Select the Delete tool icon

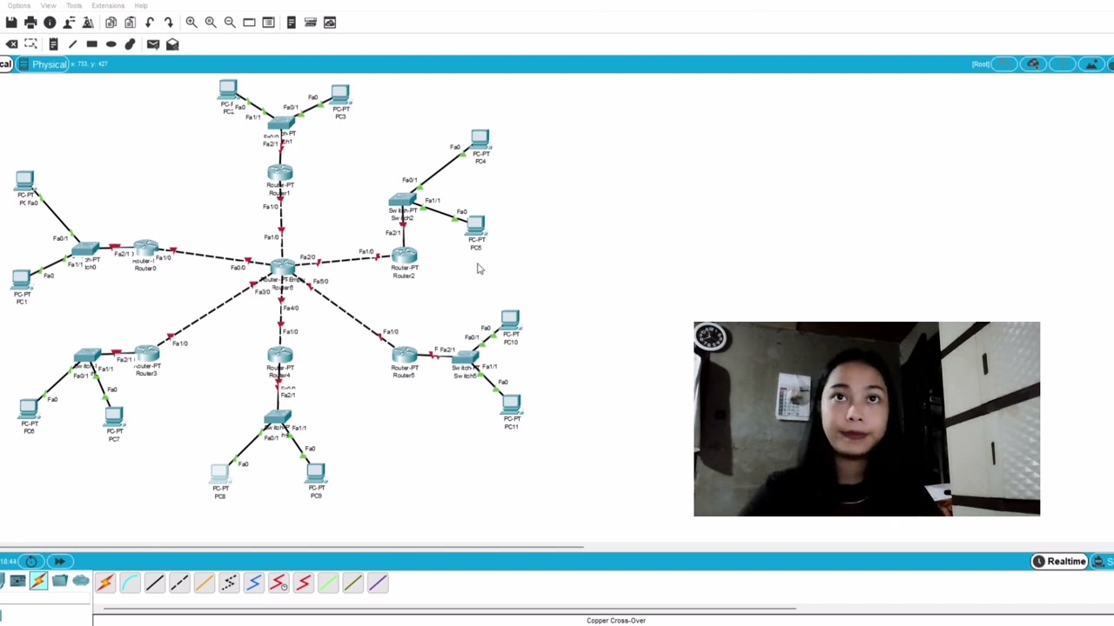tap(11, 44)
